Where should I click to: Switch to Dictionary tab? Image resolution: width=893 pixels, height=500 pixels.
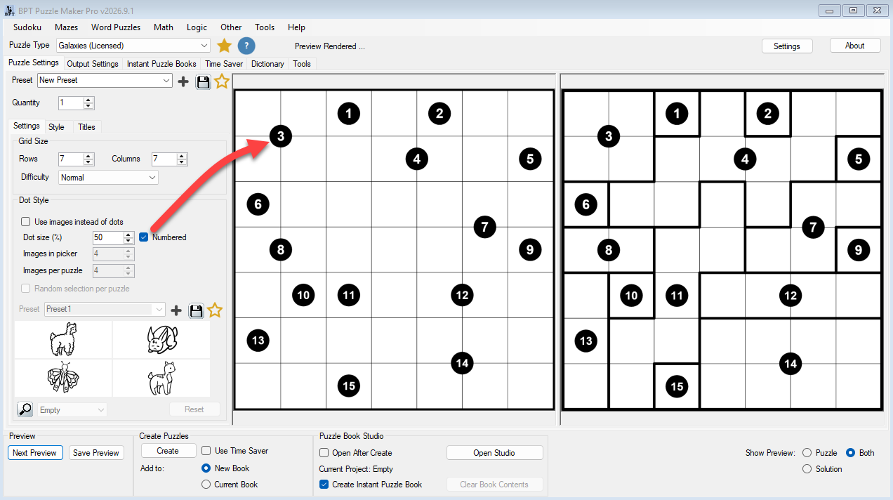tap(267, 64)
